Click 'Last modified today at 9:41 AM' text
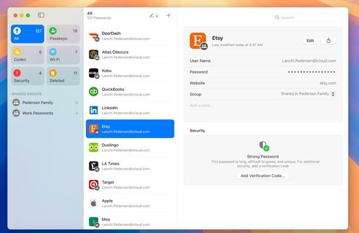 (x=237, y=45)
